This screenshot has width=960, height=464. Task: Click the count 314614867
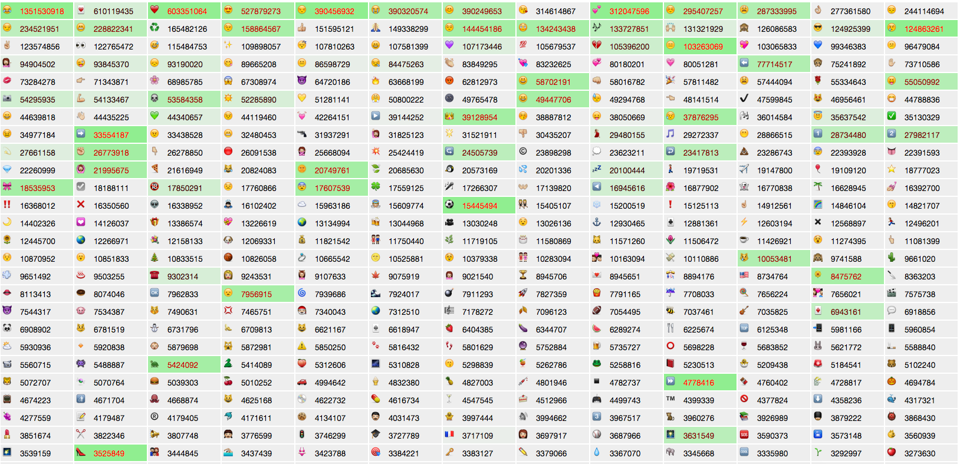pyautogui.click(x=555, y=11)
